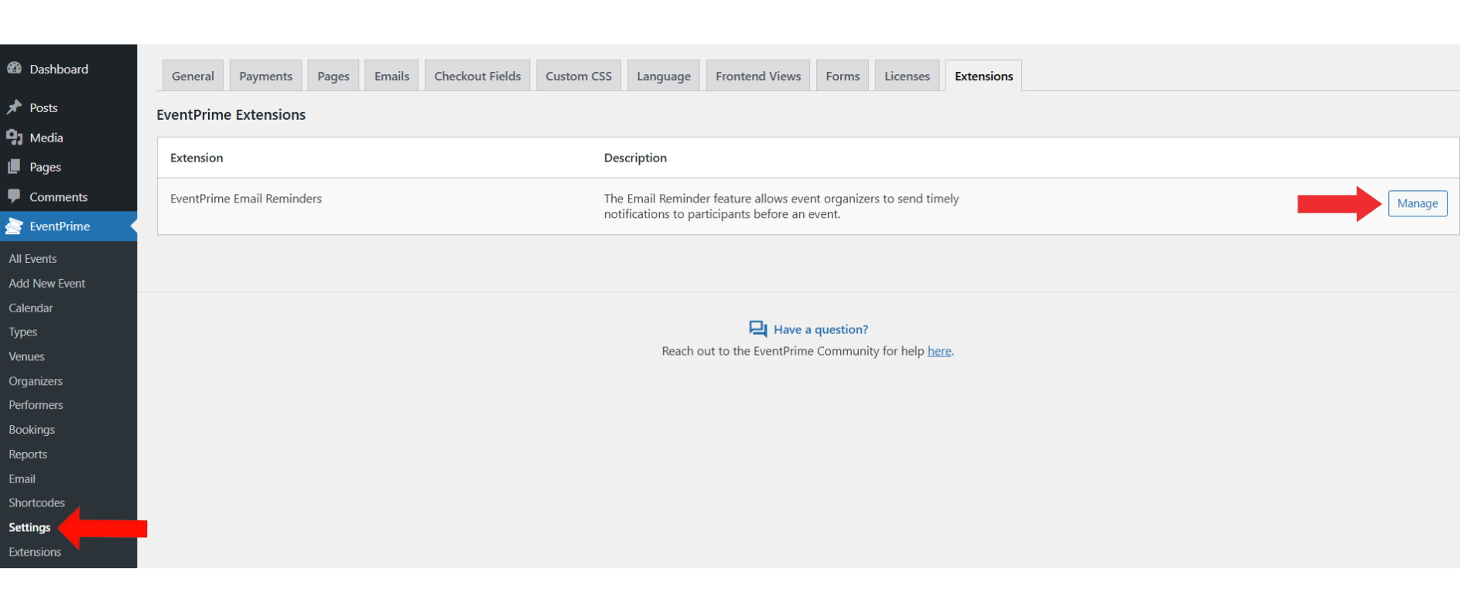Click the Media library icon

[14, 138]
